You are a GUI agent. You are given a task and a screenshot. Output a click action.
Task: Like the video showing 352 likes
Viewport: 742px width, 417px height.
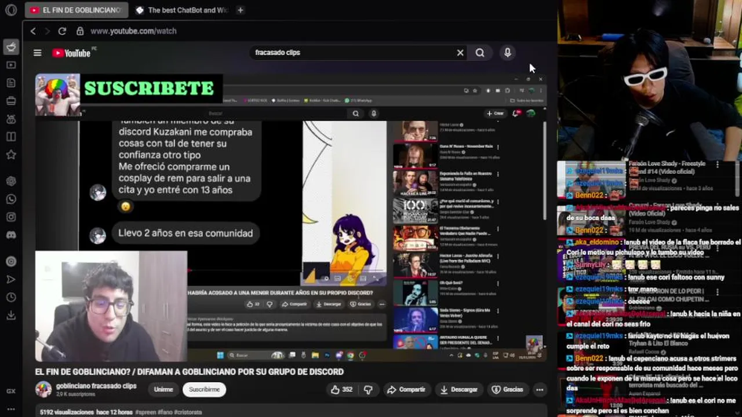341,390
